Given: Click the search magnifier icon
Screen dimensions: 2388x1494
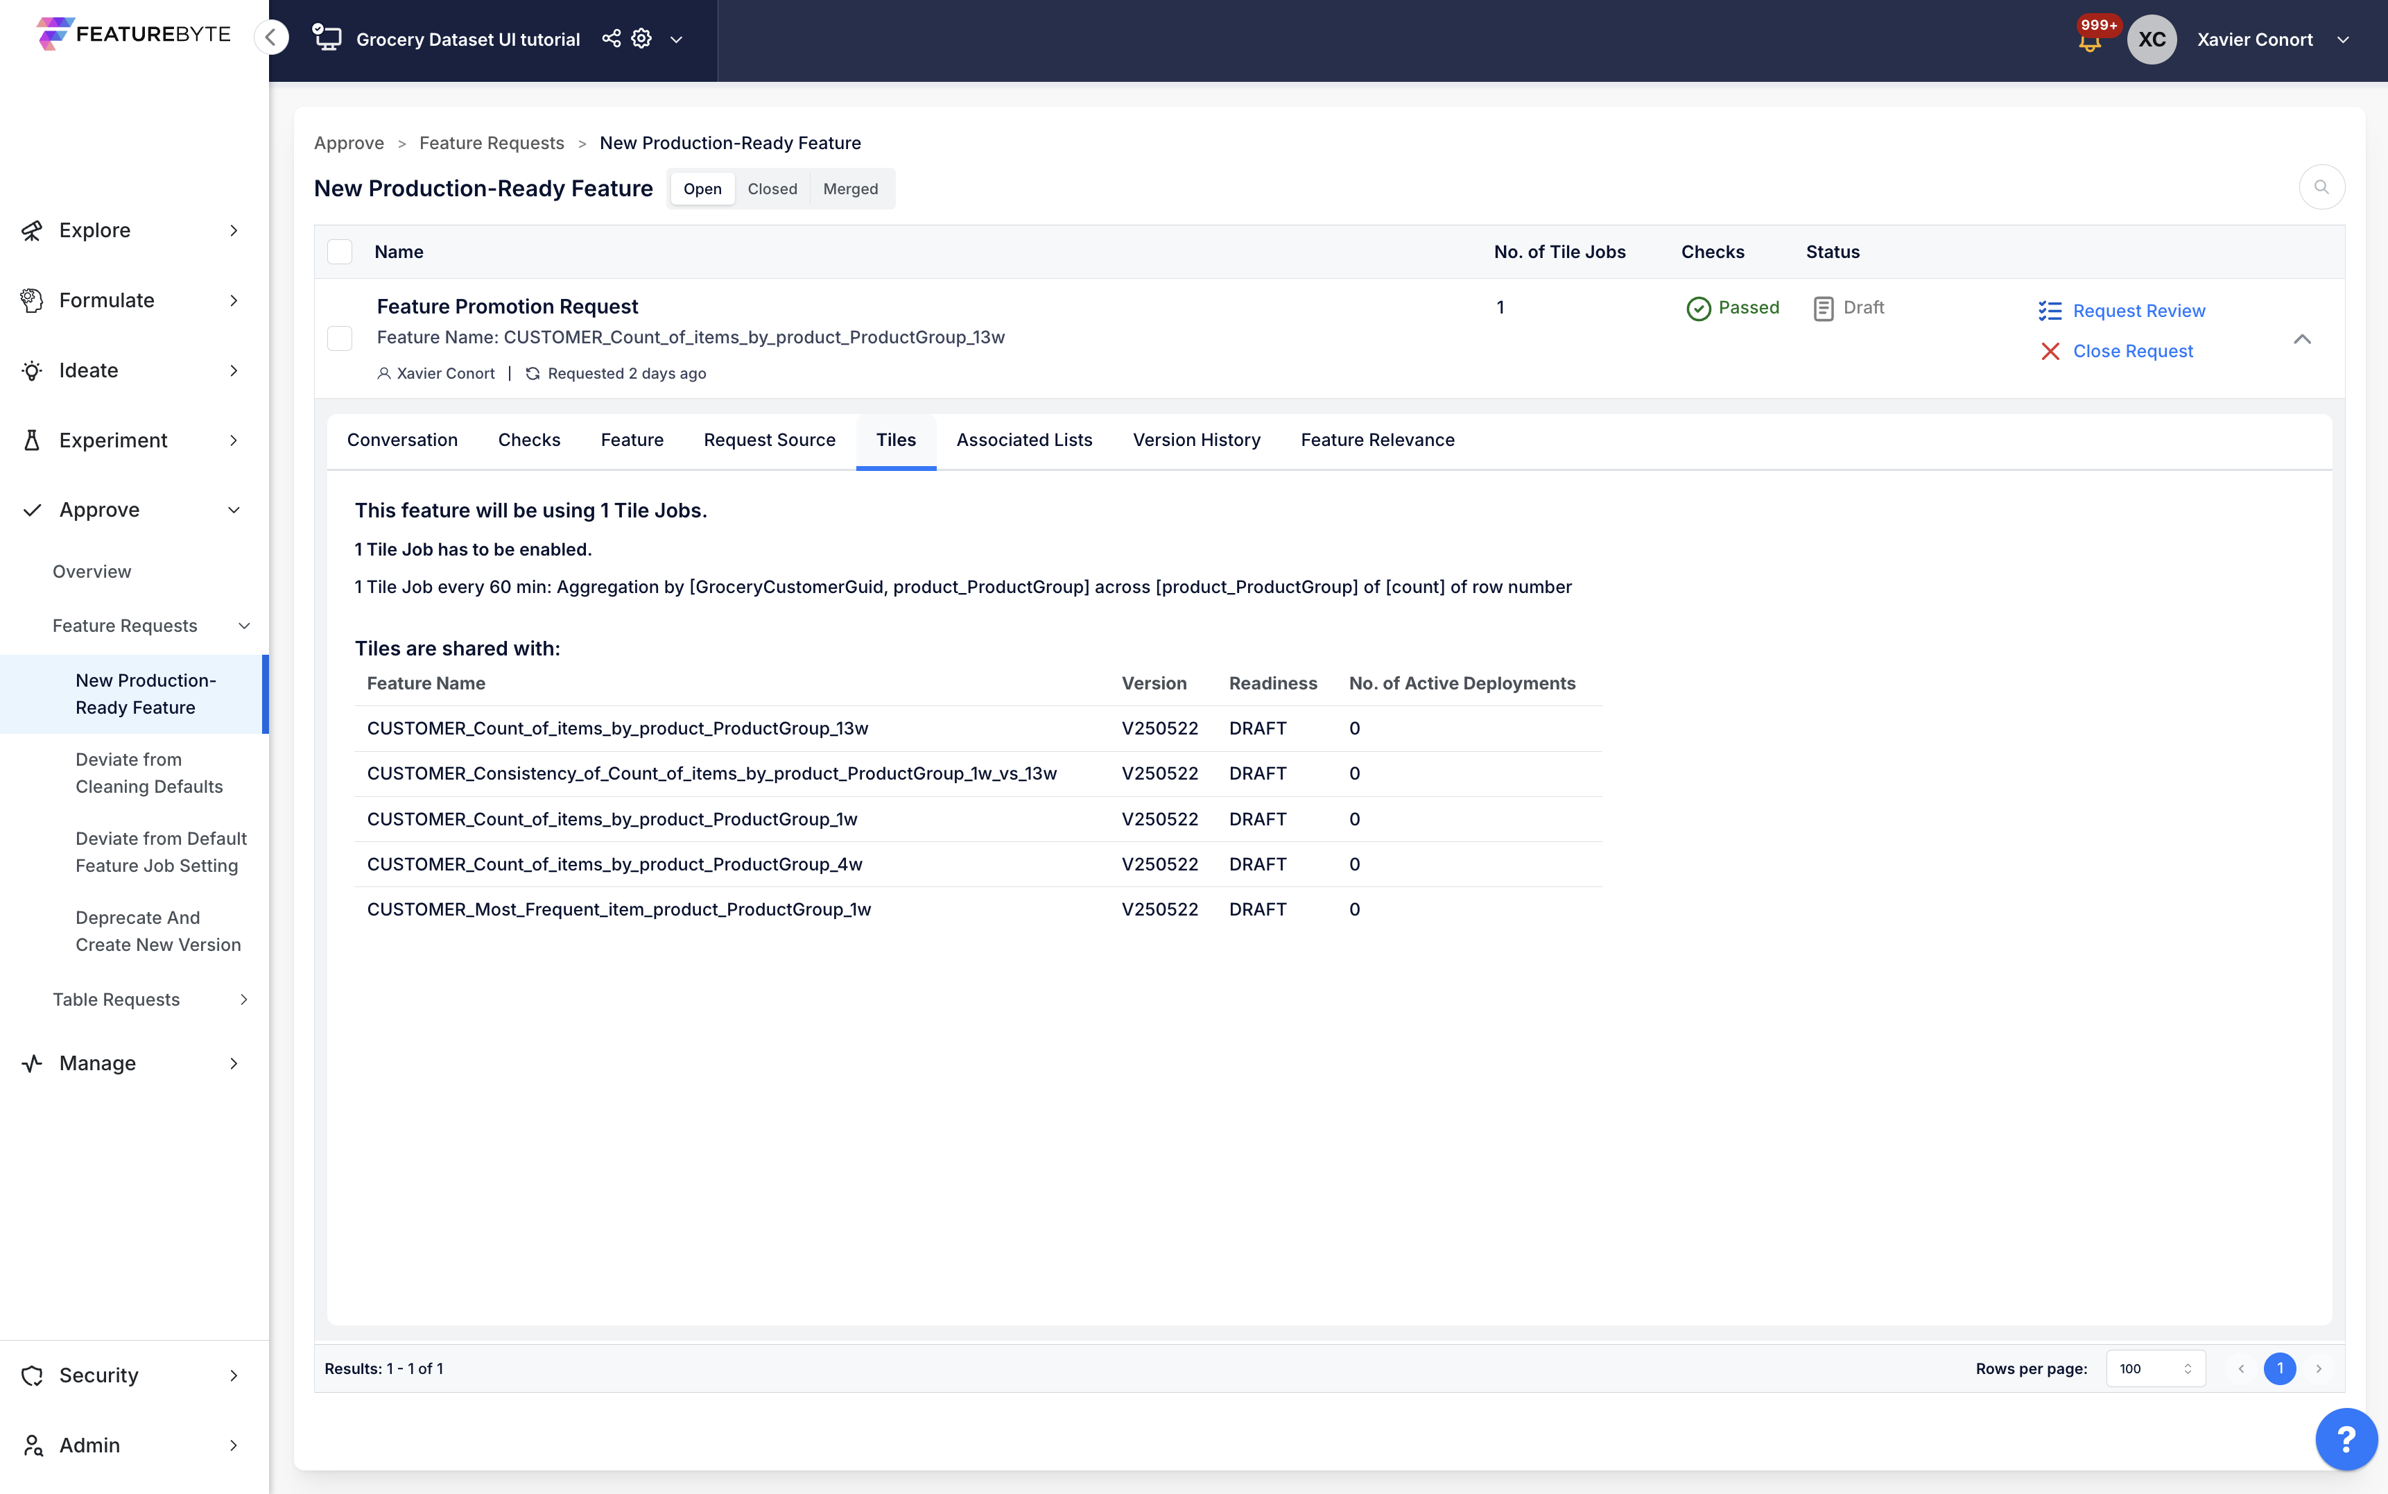Looking at the screenshot, I should (x=2321, y=188).
